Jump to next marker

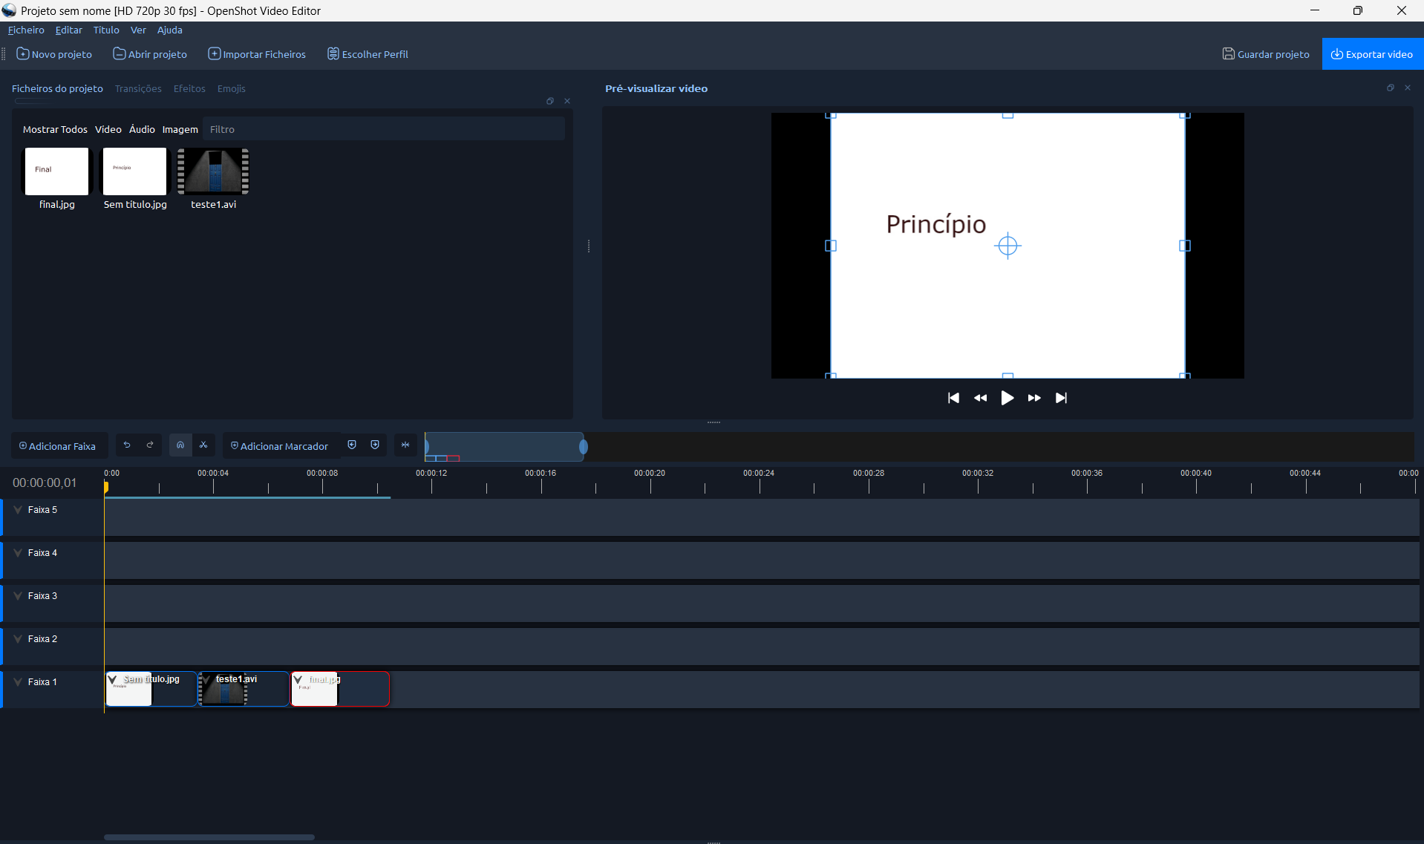[375, 445]
